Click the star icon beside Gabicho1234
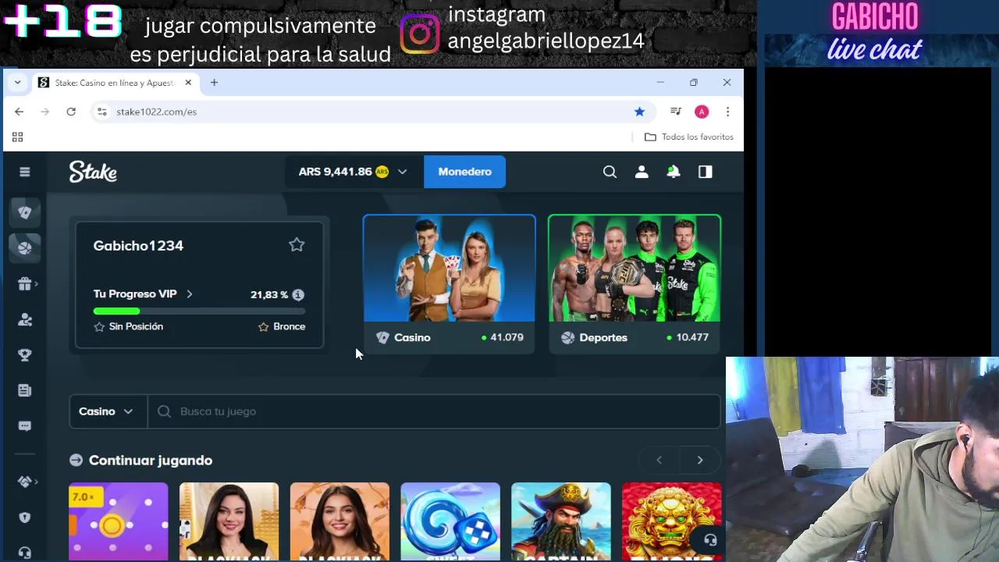This screenshot has height=562, width=999. 297,245
